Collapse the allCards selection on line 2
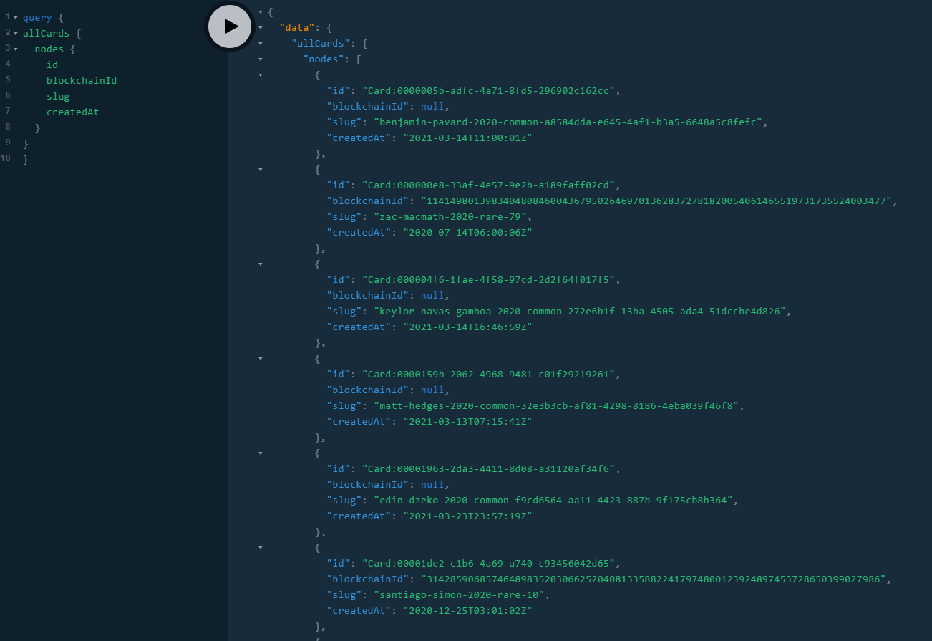This screenshot has width=932, height=641. coord(16,33)
